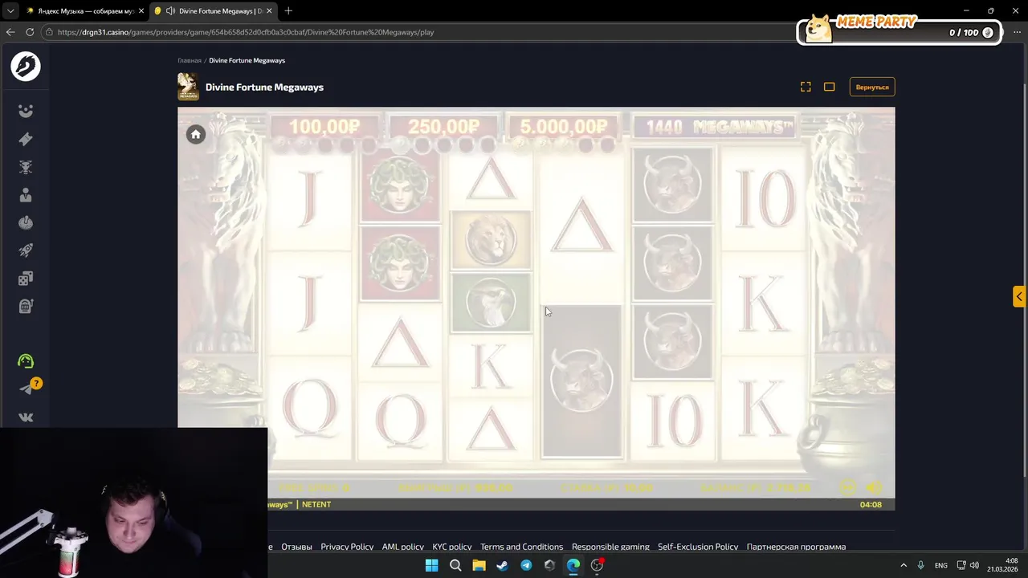1028x578 pixels.
Task: Click the 100,00₽ jackpot display
Action: tap(324, 127)
